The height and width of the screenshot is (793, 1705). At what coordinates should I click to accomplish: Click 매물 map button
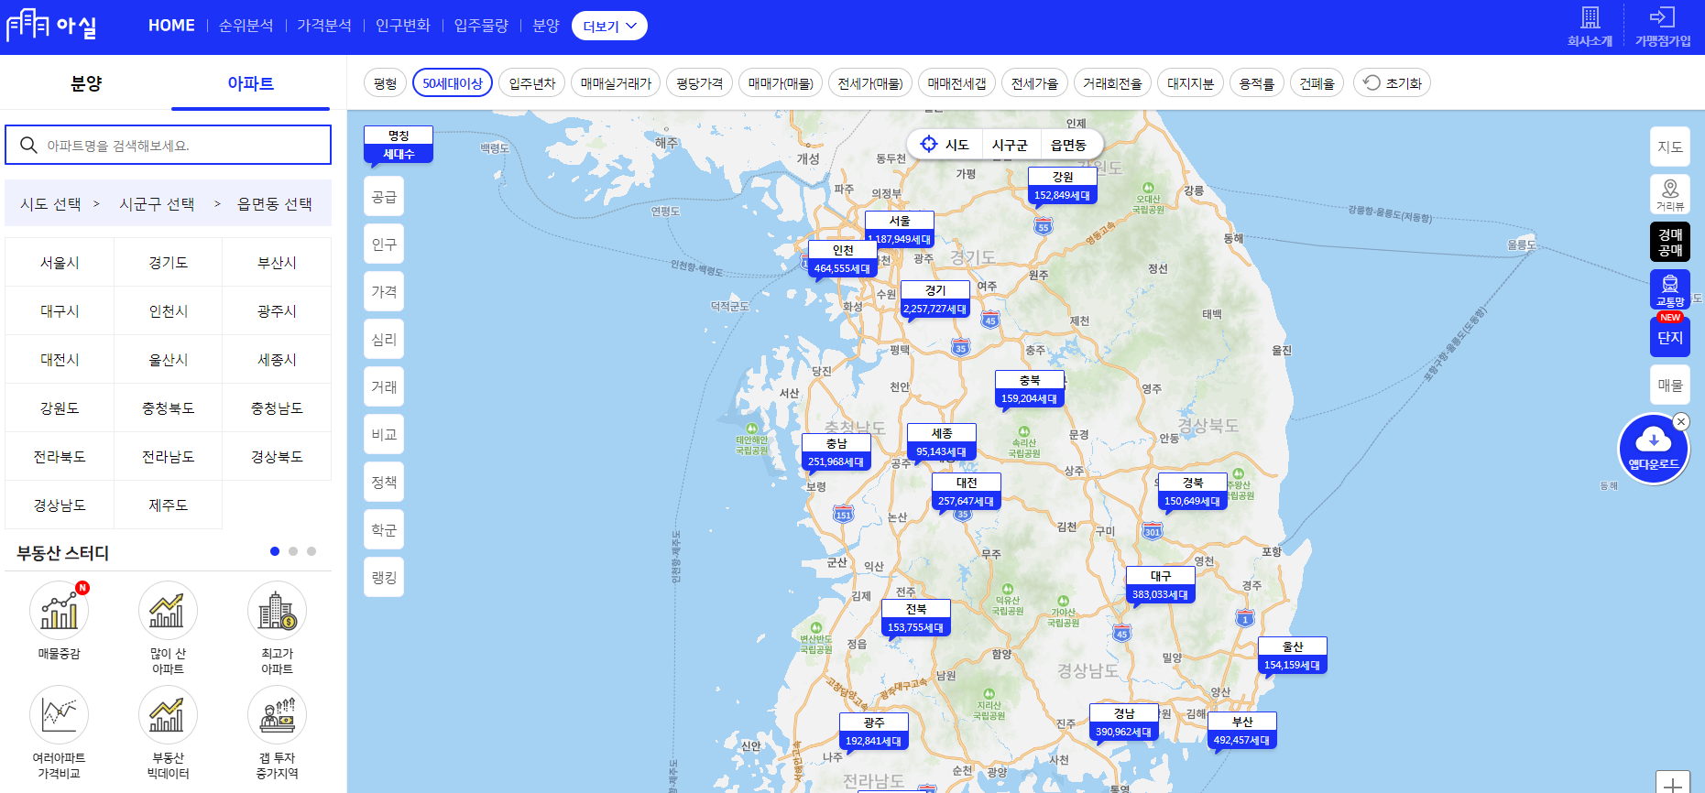(x=1670, y=385)
